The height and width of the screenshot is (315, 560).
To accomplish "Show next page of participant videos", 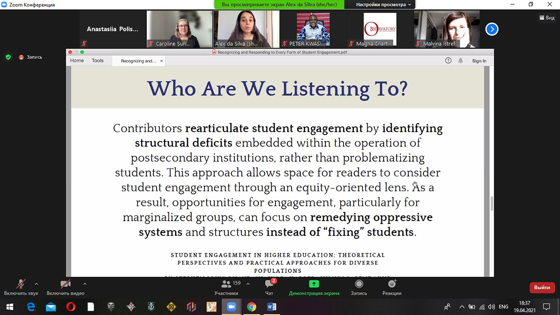I will [491, 29].
